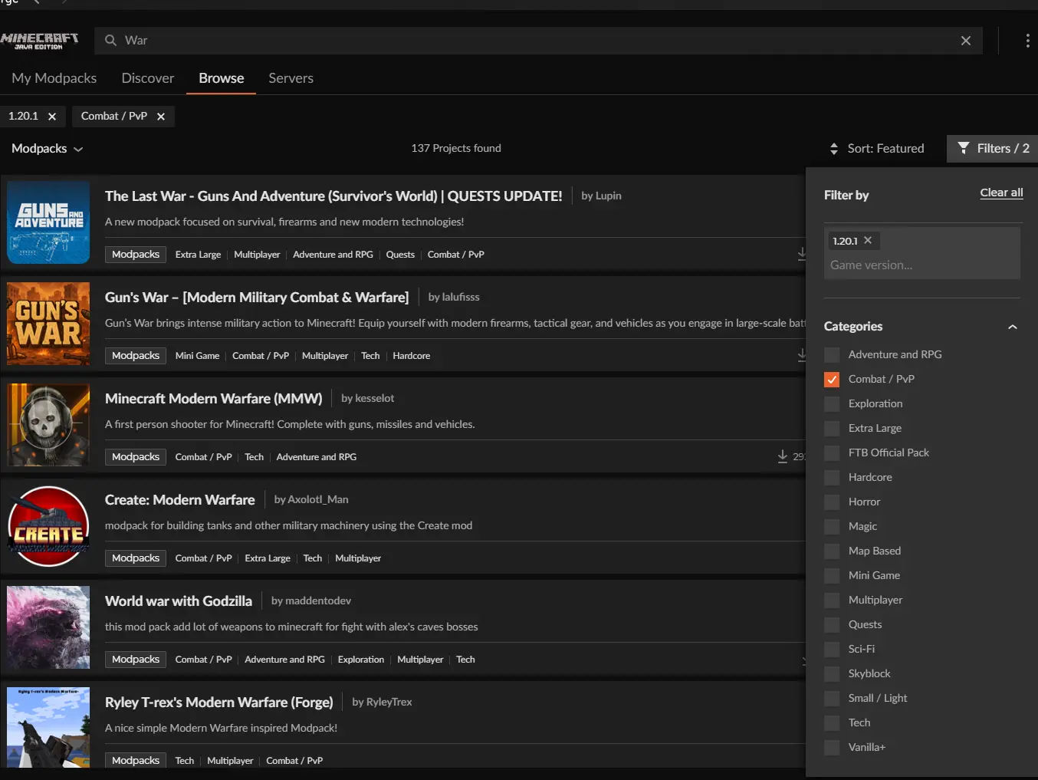
Task: Click download icon on The Last War row
Action: point(801,254)
